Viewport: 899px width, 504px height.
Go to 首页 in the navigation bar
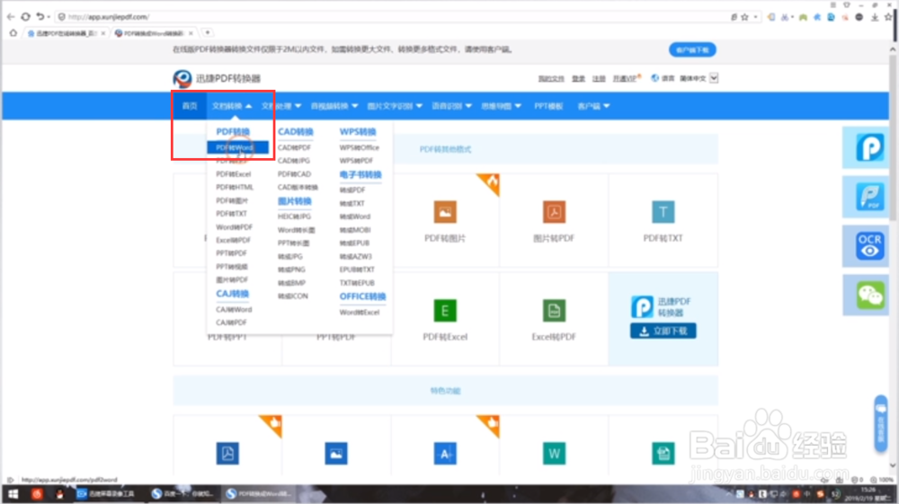190,106
